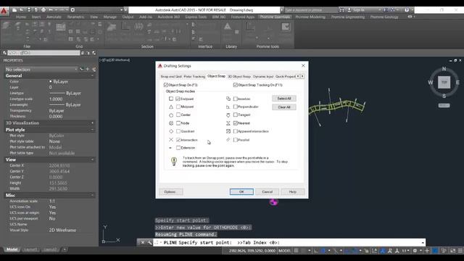Click the grid display icon in status bar
The image size is (464, 261).
[297, 251]
